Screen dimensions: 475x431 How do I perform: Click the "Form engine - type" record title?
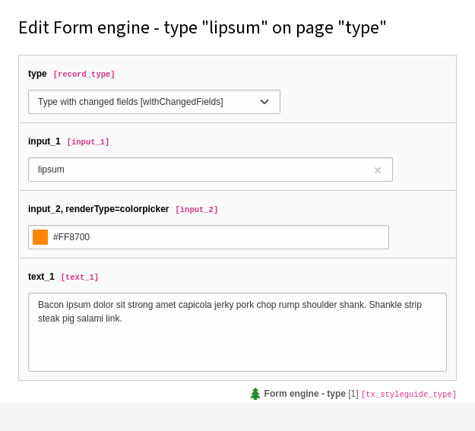coord(305,394)
